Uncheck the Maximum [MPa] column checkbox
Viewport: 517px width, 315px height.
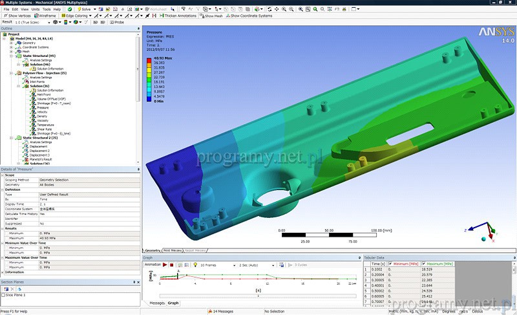[x=424, y=264]
